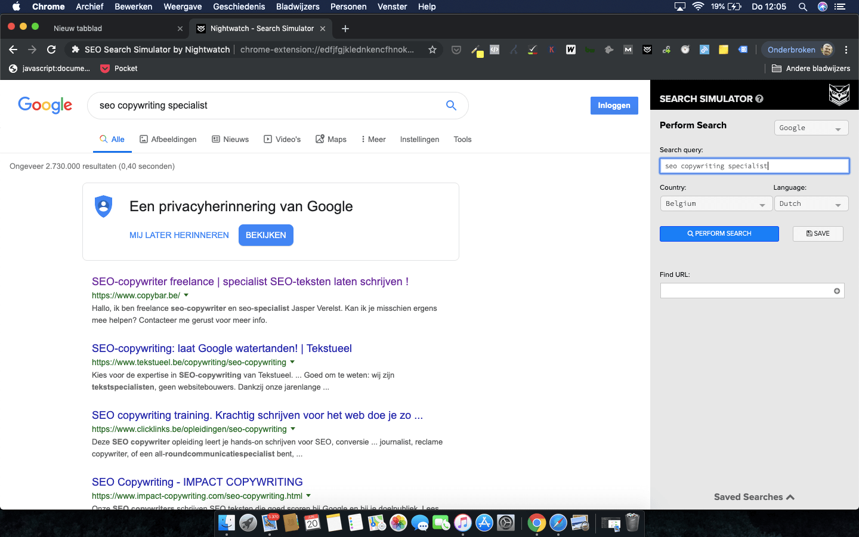
Task: Click the checkmark extension icon
Action: pos(533,50)
